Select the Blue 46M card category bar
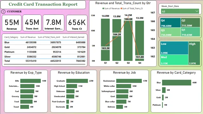Image resolution: width=203 pixels, height=114 pixels. pyautogui.click(x=177, y=83)
